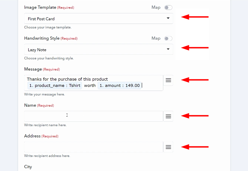Toggle the Map switch for Handwriting Style
The image size is (248, 171).
point(168,38)
